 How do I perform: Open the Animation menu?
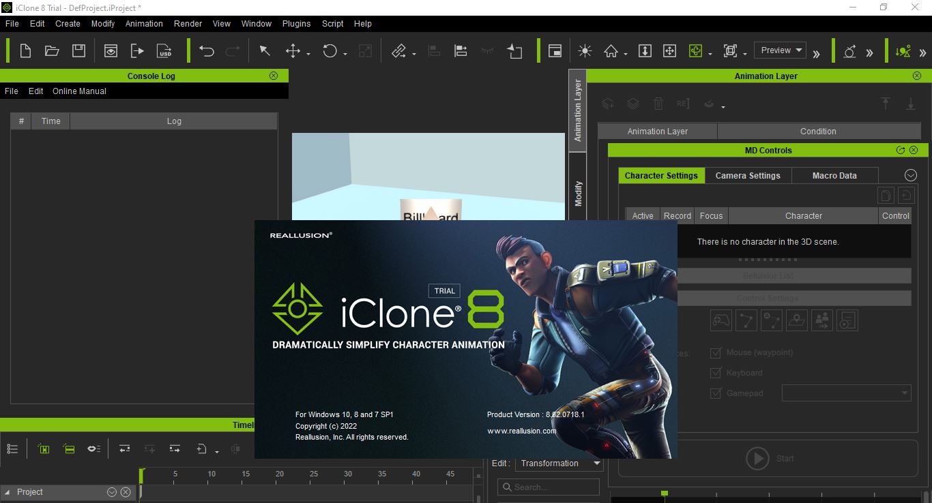pyautogui.click(x=144, y=24)
